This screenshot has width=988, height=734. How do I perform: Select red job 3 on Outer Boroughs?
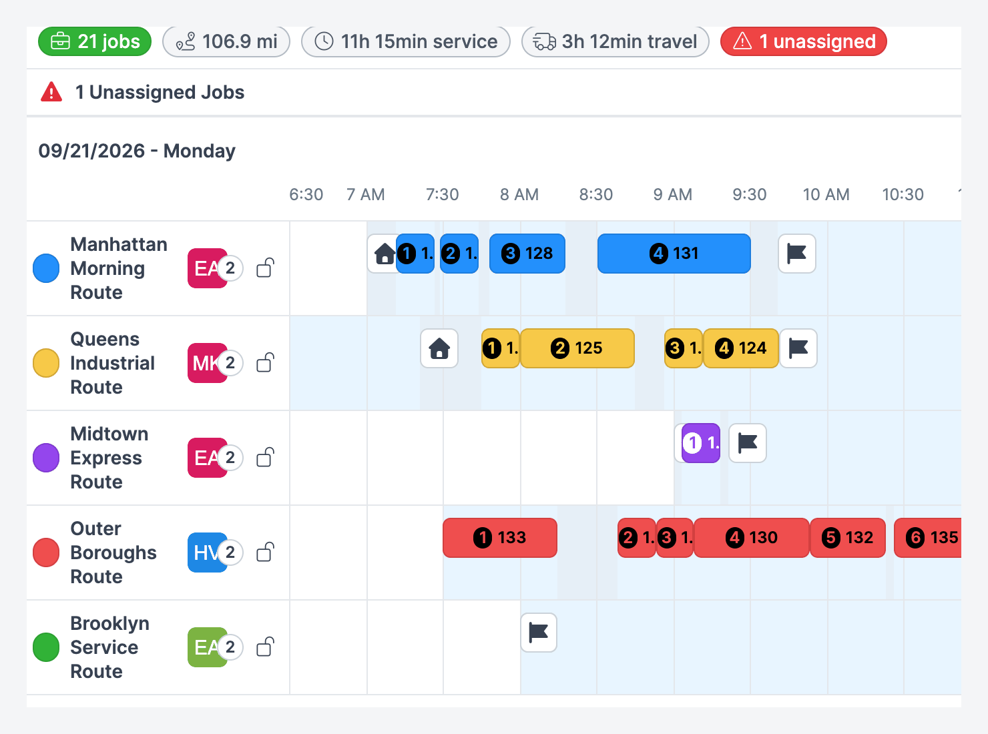[675, 538]
